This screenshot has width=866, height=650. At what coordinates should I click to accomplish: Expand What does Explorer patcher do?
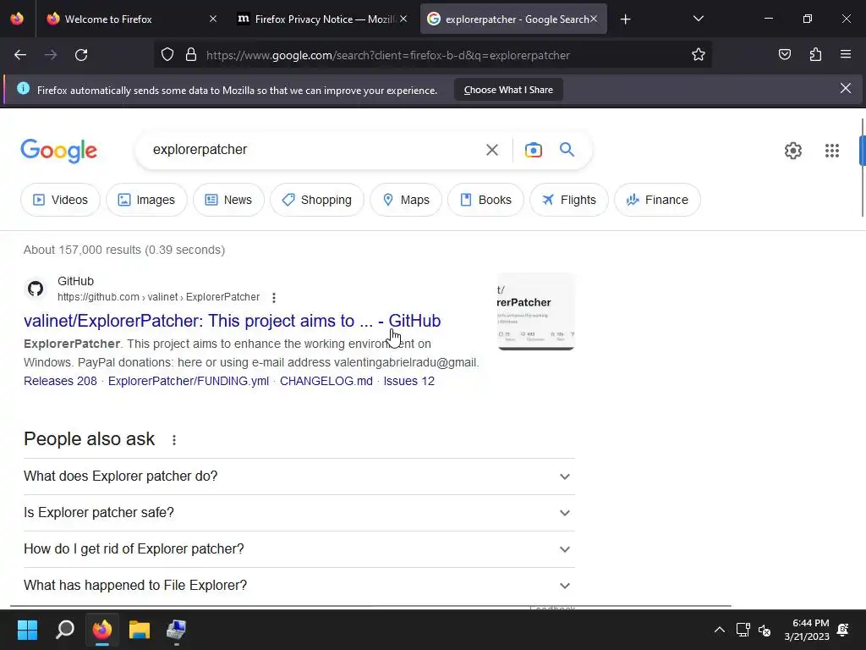[299, 476]
